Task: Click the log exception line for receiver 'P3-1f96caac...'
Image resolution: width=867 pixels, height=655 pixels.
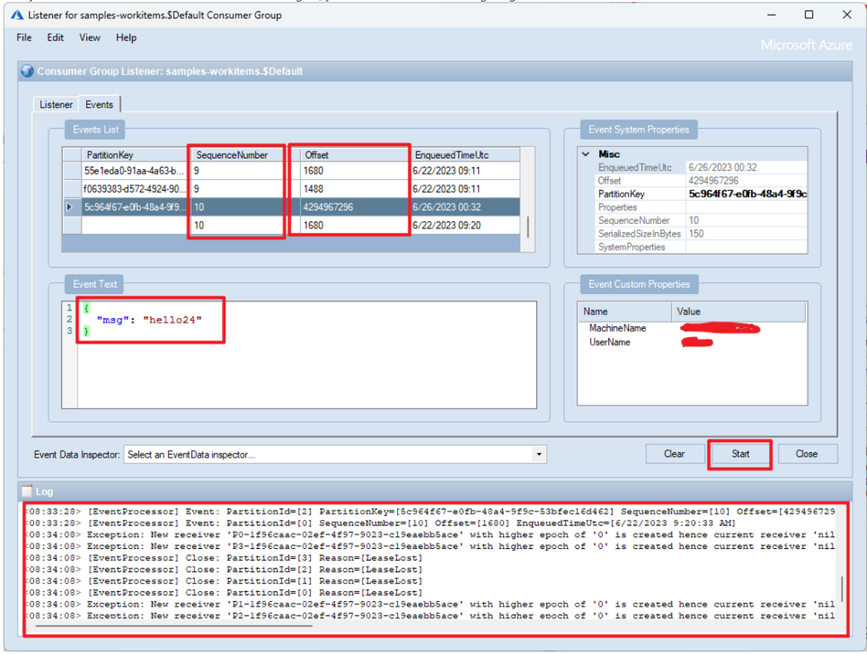Action: tap(432, 546)
